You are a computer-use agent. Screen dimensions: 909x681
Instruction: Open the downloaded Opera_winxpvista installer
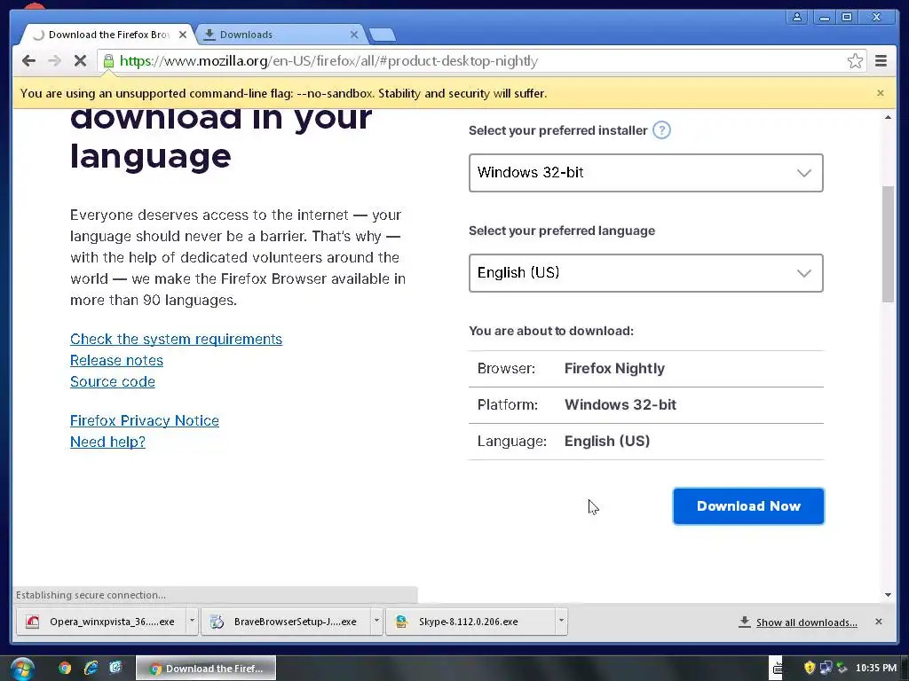click(x=101, y=622)
